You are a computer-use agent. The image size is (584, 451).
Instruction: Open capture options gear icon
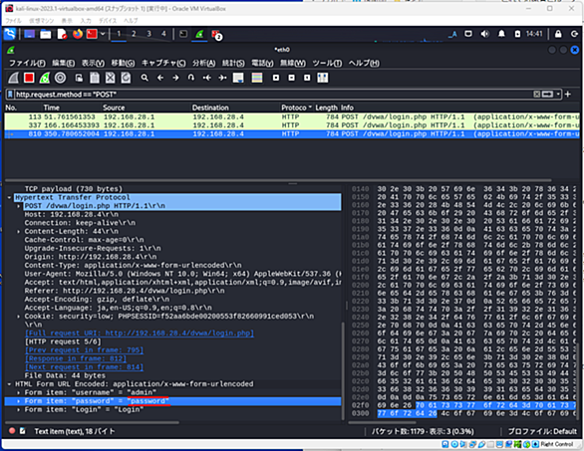[x=60, y=78]
